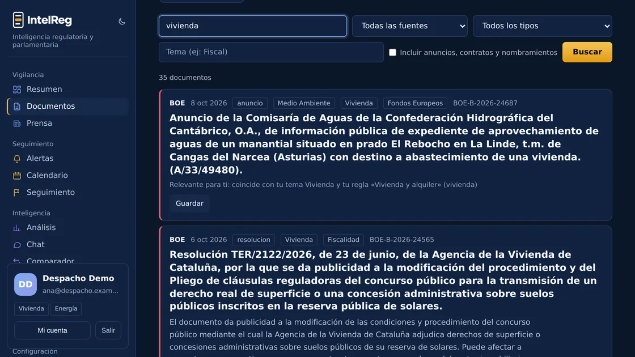This screenshot has width=635, height=357.
Task: Click the 6 oct 2026 date
Action: [209, 240]
